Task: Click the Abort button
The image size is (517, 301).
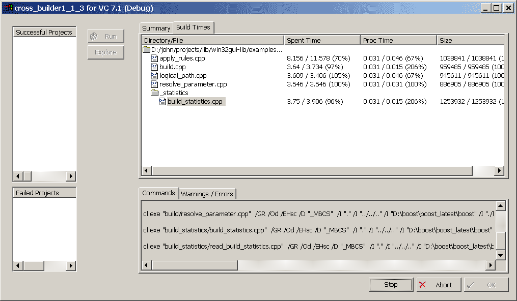Action: pos(438,285)
